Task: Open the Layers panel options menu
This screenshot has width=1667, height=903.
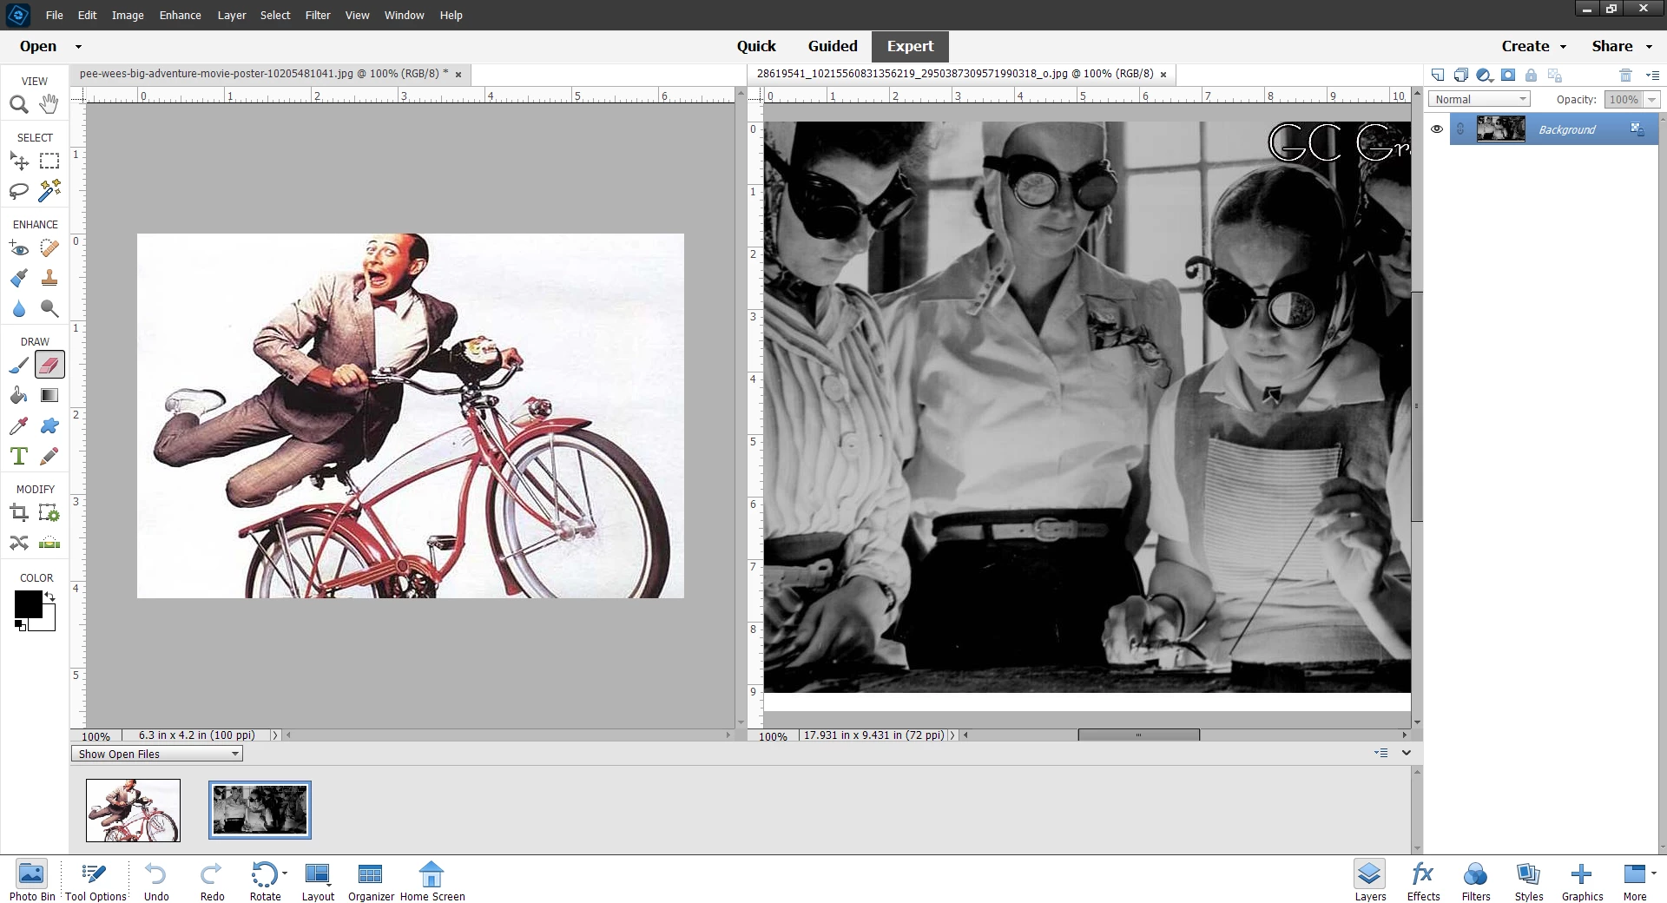Action: [1652, 75]
